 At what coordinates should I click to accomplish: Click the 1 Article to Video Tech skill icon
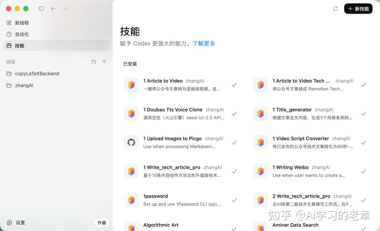point(260,85)
